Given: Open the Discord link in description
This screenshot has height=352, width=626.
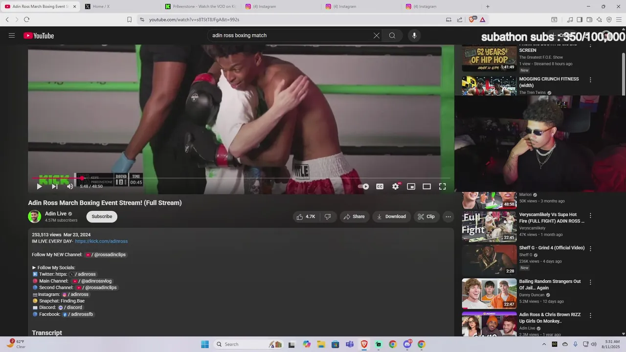Looking at the screenshot, I should pos(70,308).
